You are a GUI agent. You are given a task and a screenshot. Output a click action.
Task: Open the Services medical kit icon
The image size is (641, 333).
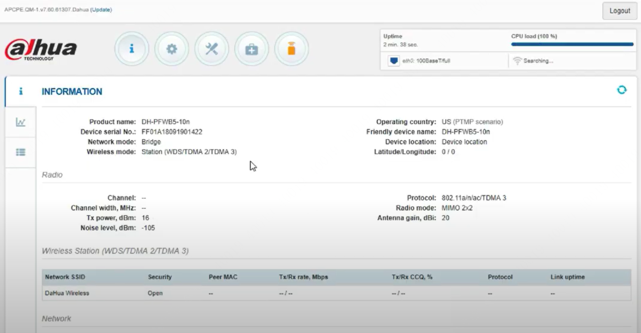pos(251,49)
